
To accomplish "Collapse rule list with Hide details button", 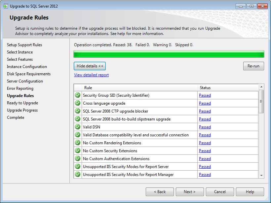I will click(x=90, y=66).
